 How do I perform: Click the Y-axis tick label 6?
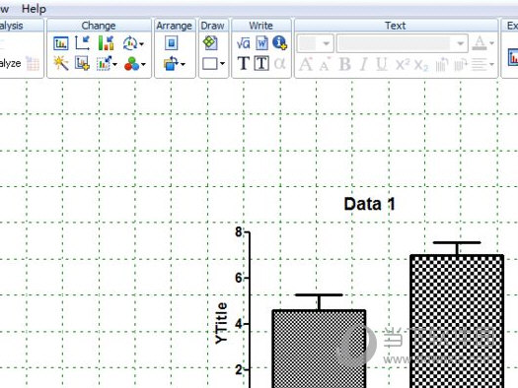239,279
